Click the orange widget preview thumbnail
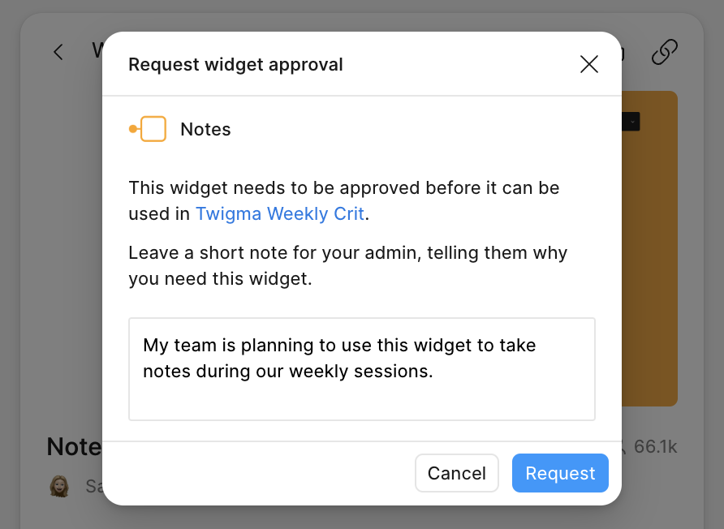The height and width of the screenshot is (529, 724). point(649,249)
